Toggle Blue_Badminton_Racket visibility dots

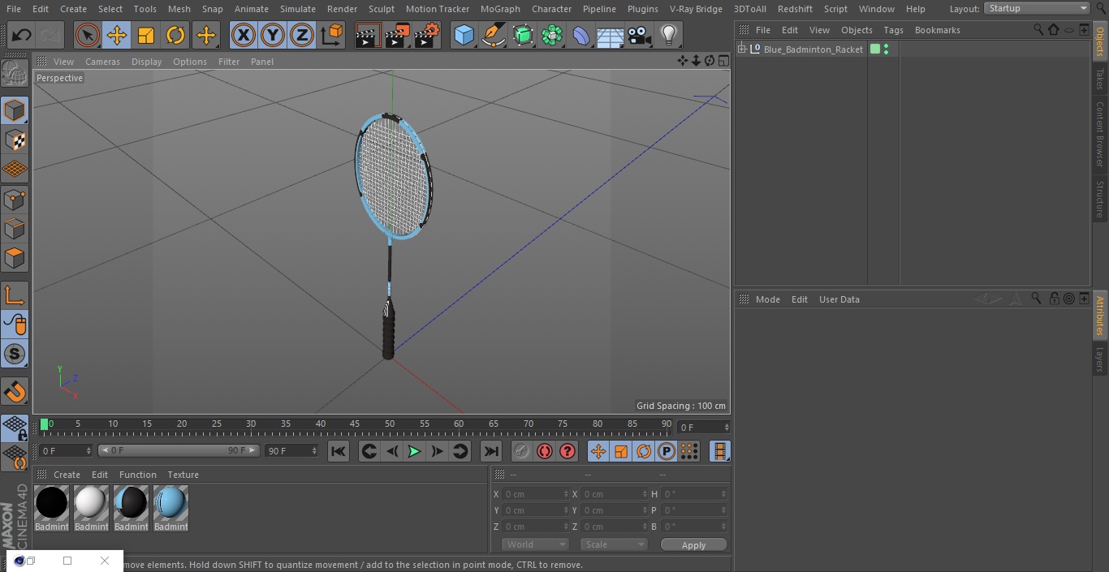tap(886, 49)
